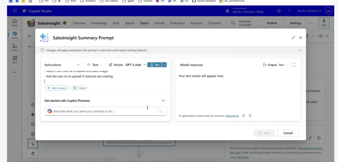The height and width of the screenshot is (162, 338).
Task: Run the prompt with Test button
Action: (x=154, y=65)
